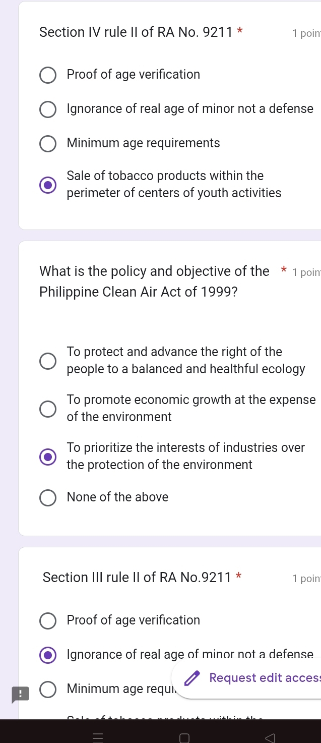Choose 'Ignorance of real age' for Section IV

[x=48, y=109]
